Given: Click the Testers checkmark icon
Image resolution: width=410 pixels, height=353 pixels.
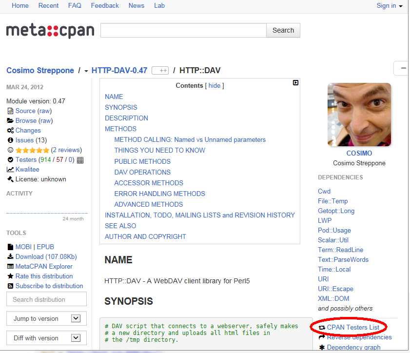Looking at the screenshot, I should pos(10,160).
